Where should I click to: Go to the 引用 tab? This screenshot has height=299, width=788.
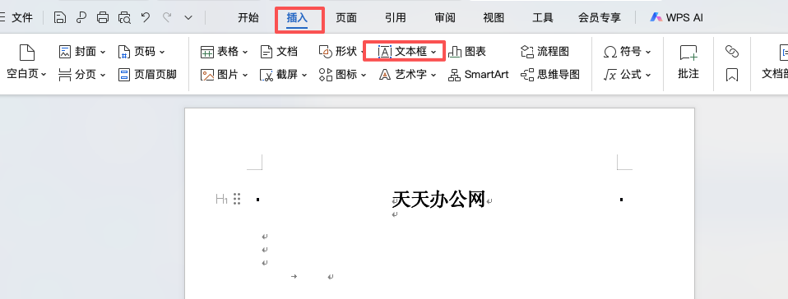pos(396,18)
